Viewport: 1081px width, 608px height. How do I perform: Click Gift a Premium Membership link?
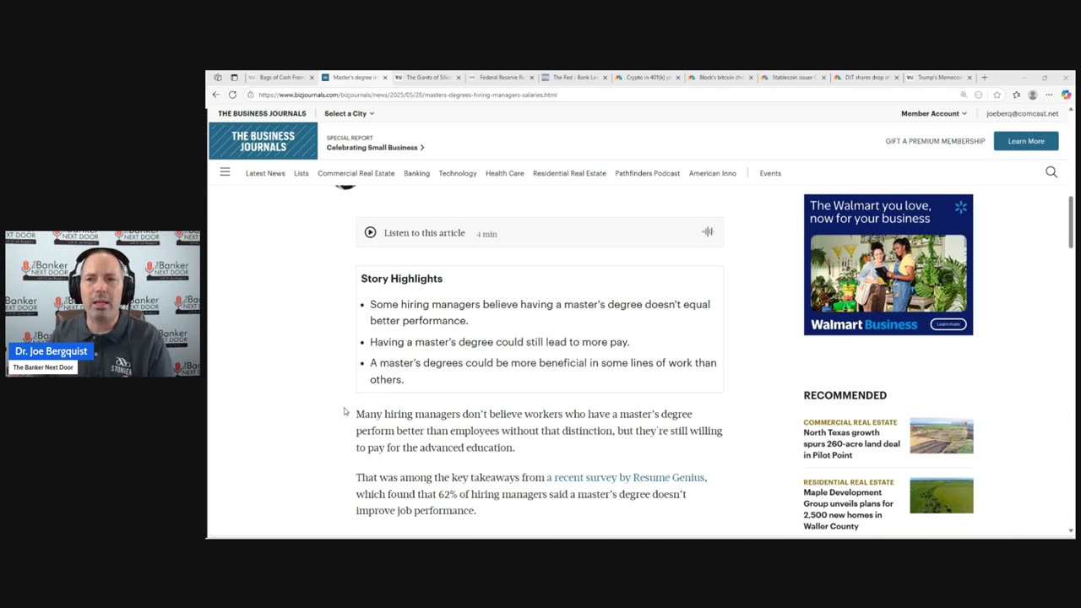point(935,141)
